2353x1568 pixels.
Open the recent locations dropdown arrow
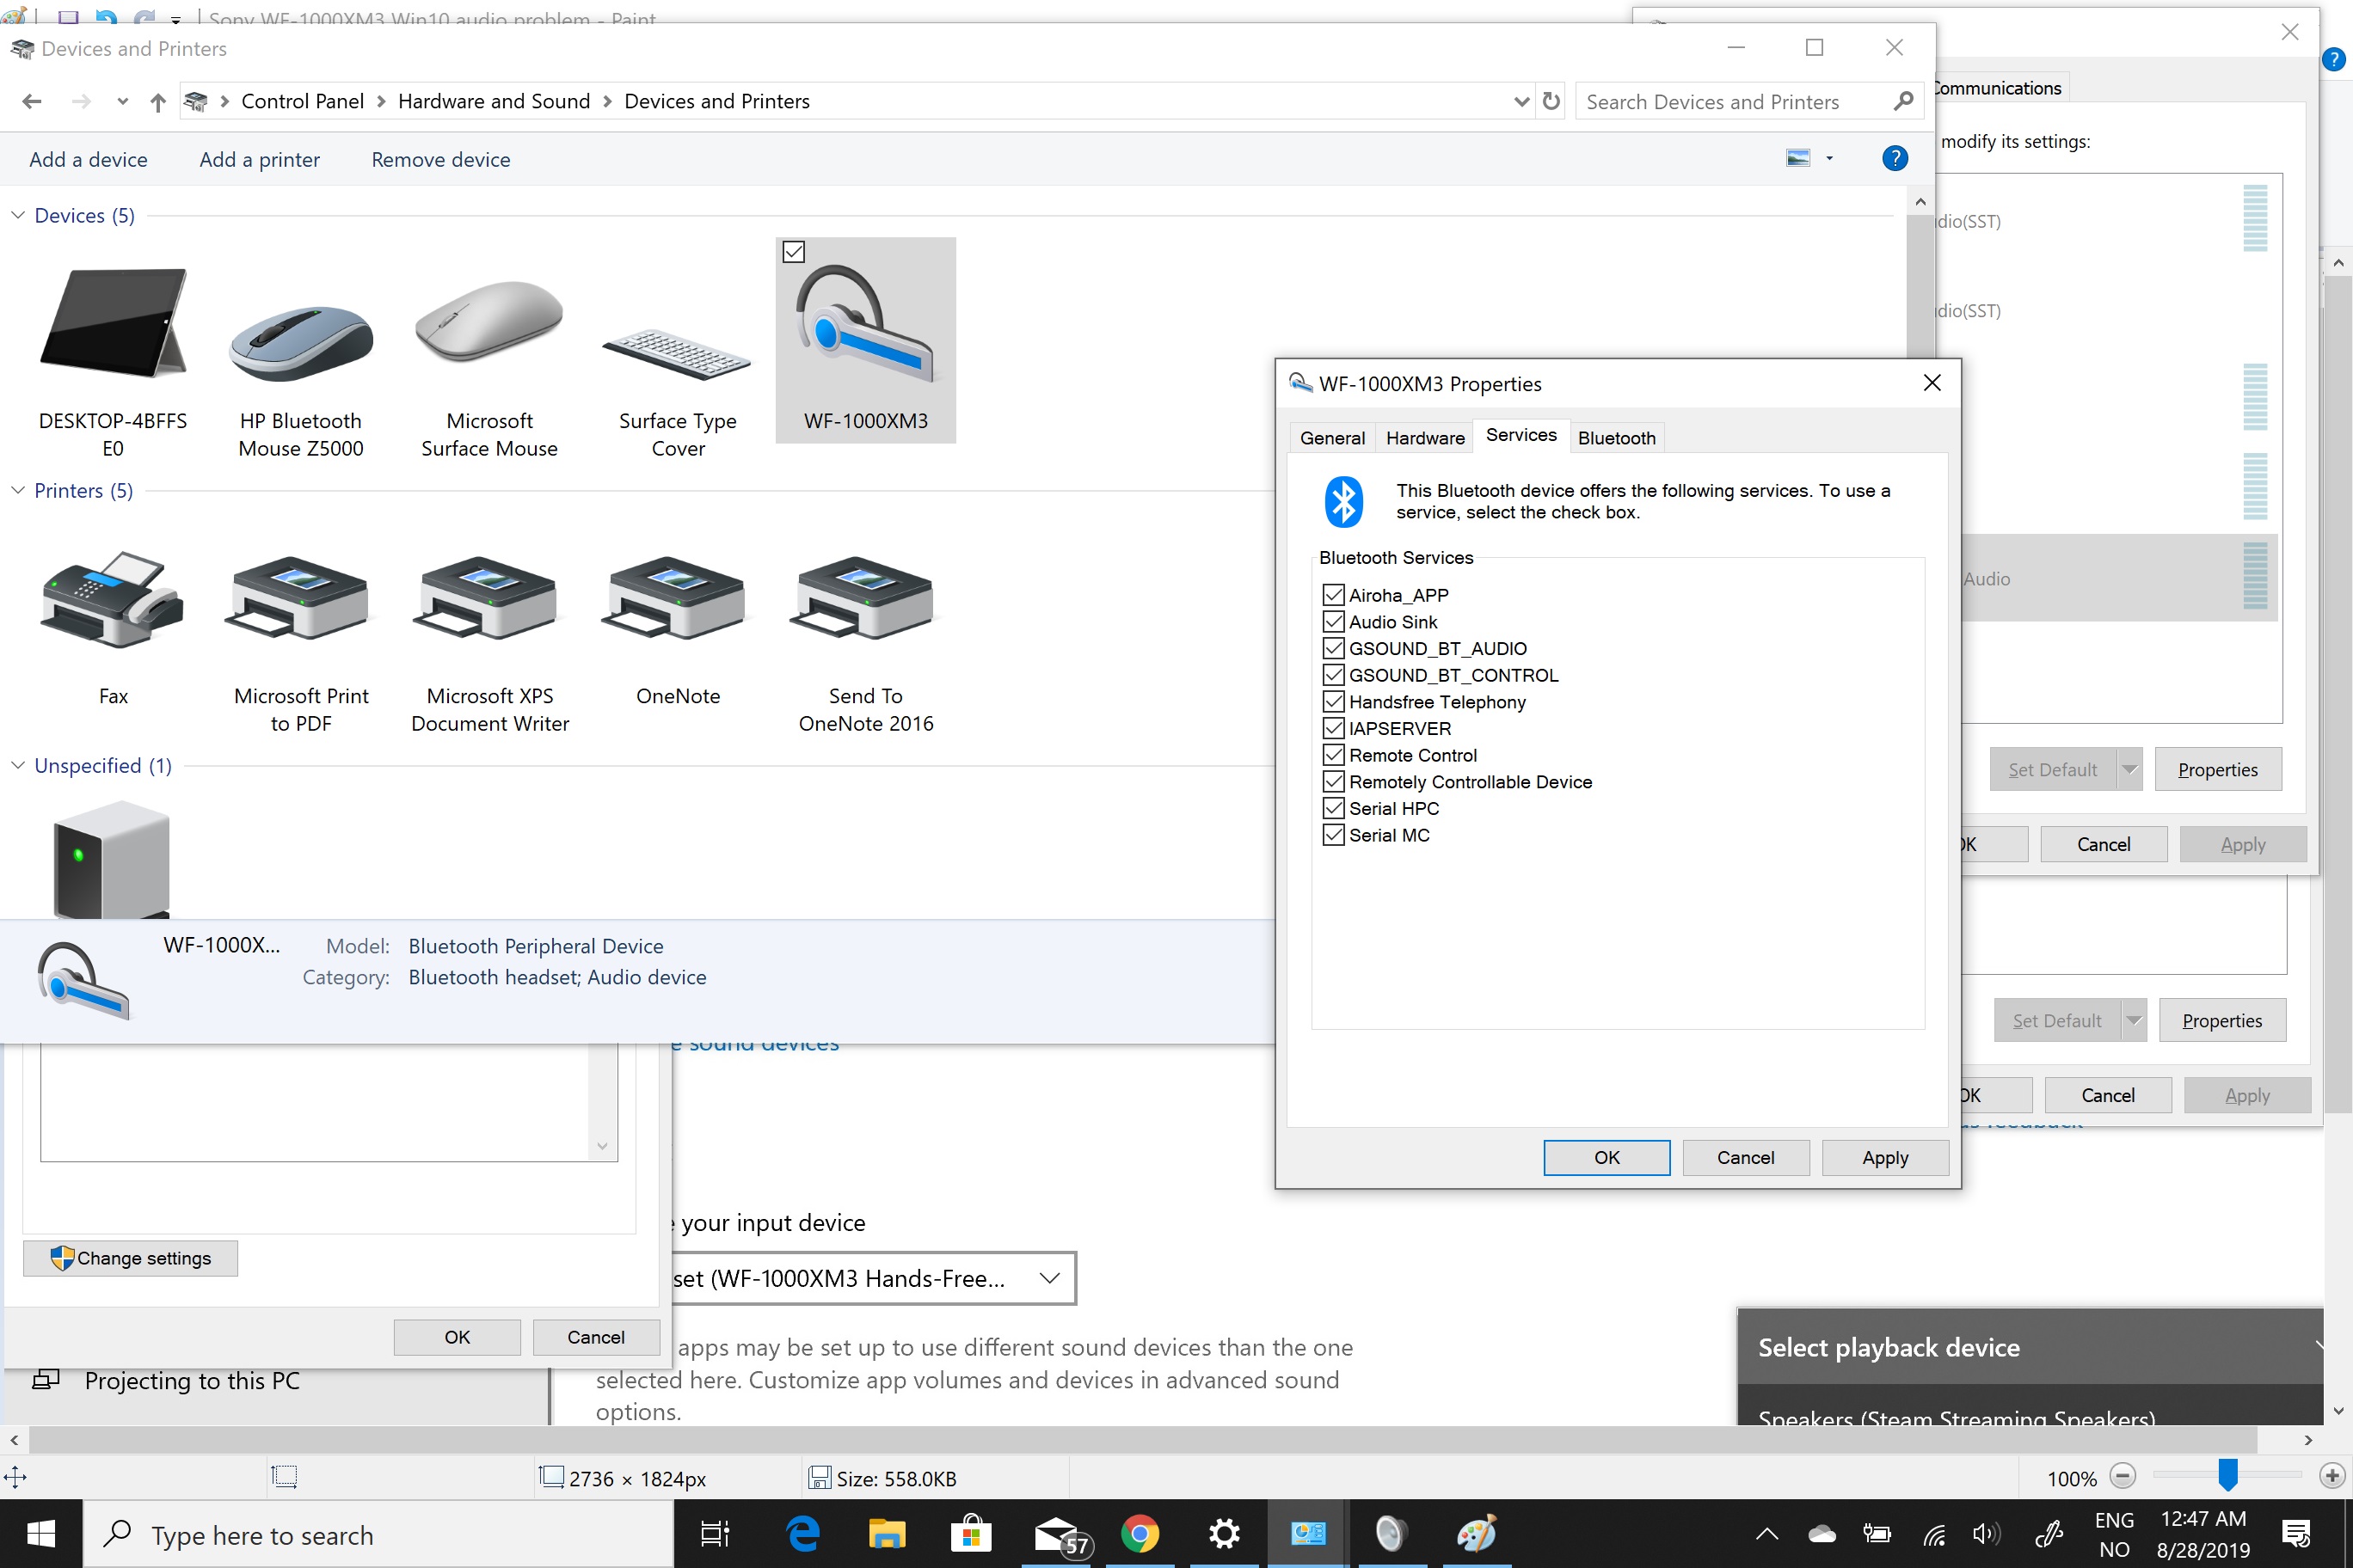(x=122, y=101)
